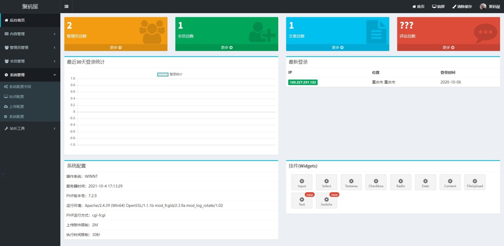Open the Date widget
Screen dimensions: 504x246
[x=425, y=182]
